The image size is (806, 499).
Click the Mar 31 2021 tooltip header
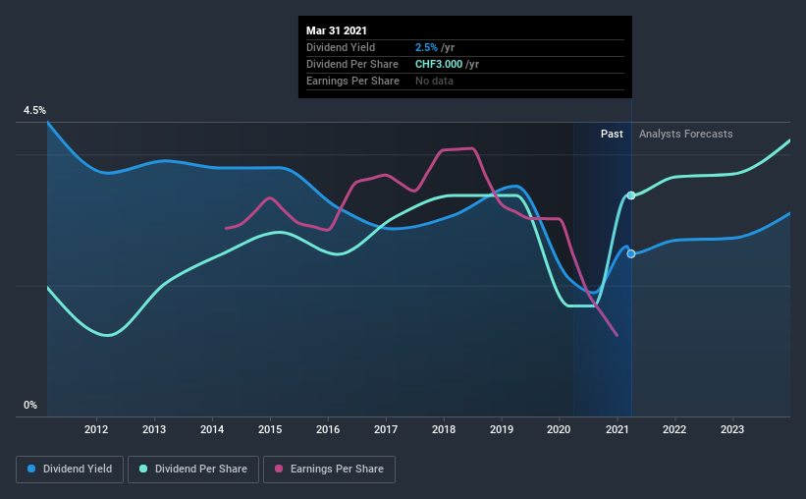(337, 30)
